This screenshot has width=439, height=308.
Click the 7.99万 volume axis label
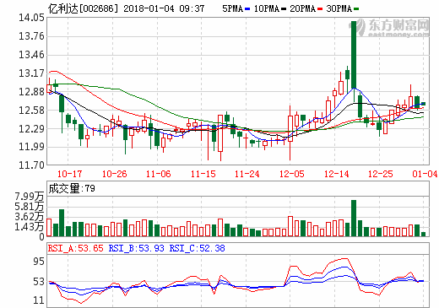click(x=30, y=197)
